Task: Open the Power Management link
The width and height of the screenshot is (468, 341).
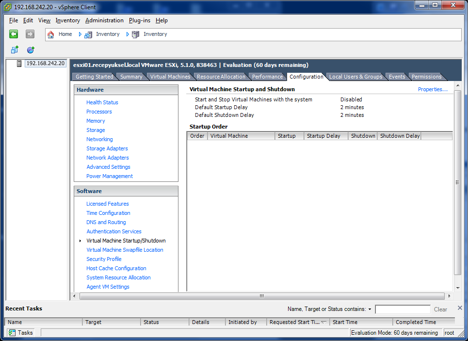Action: click(110, 176)
